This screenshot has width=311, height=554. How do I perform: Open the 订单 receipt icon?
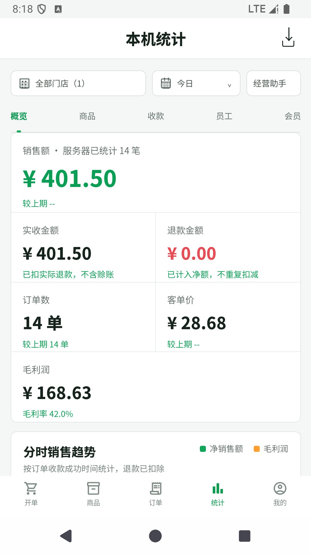tap(155, 488)
